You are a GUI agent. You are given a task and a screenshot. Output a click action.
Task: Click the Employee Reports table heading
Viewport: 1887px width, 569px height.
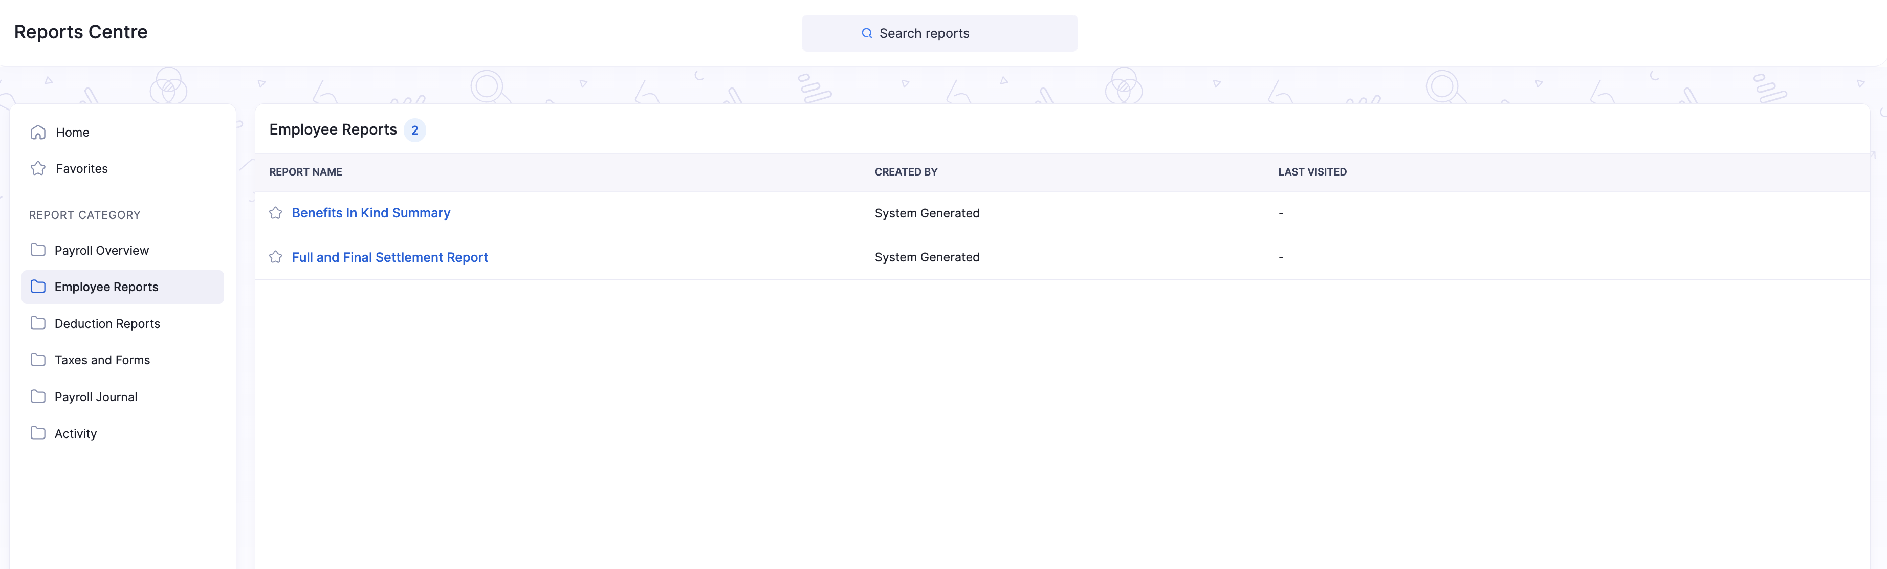pyautogui.click(x=333, y=129)
